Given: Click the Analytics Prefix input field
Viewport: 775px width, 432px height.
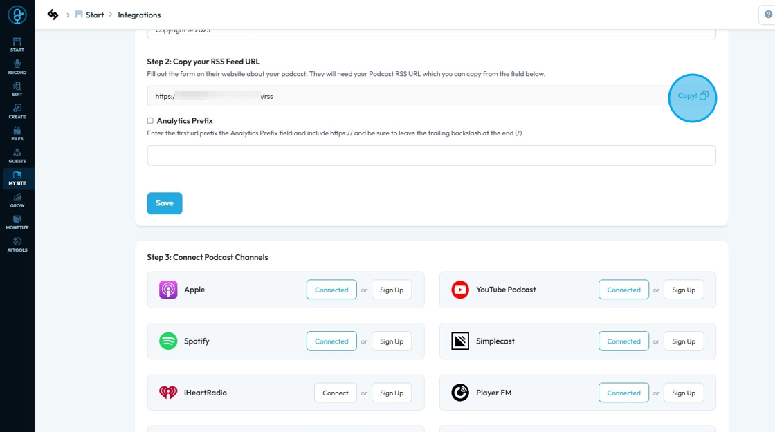Looking at the screenshot, I should [x=431, y=156].
